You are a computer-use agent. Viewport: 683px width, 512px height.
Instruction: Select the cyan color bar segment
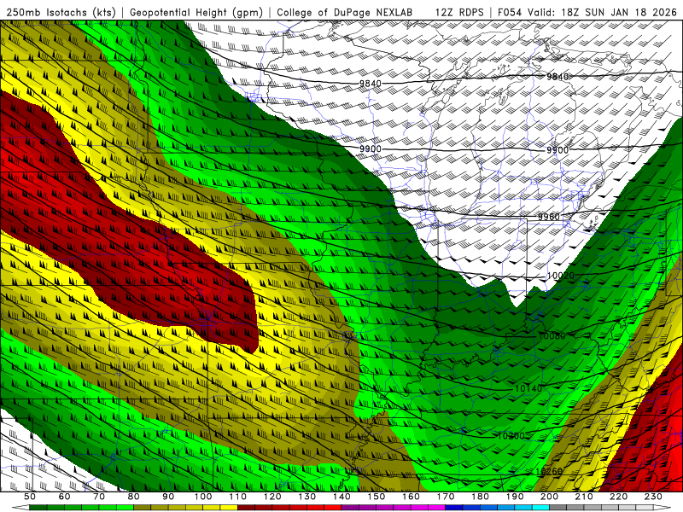click(x=540, y=508)
